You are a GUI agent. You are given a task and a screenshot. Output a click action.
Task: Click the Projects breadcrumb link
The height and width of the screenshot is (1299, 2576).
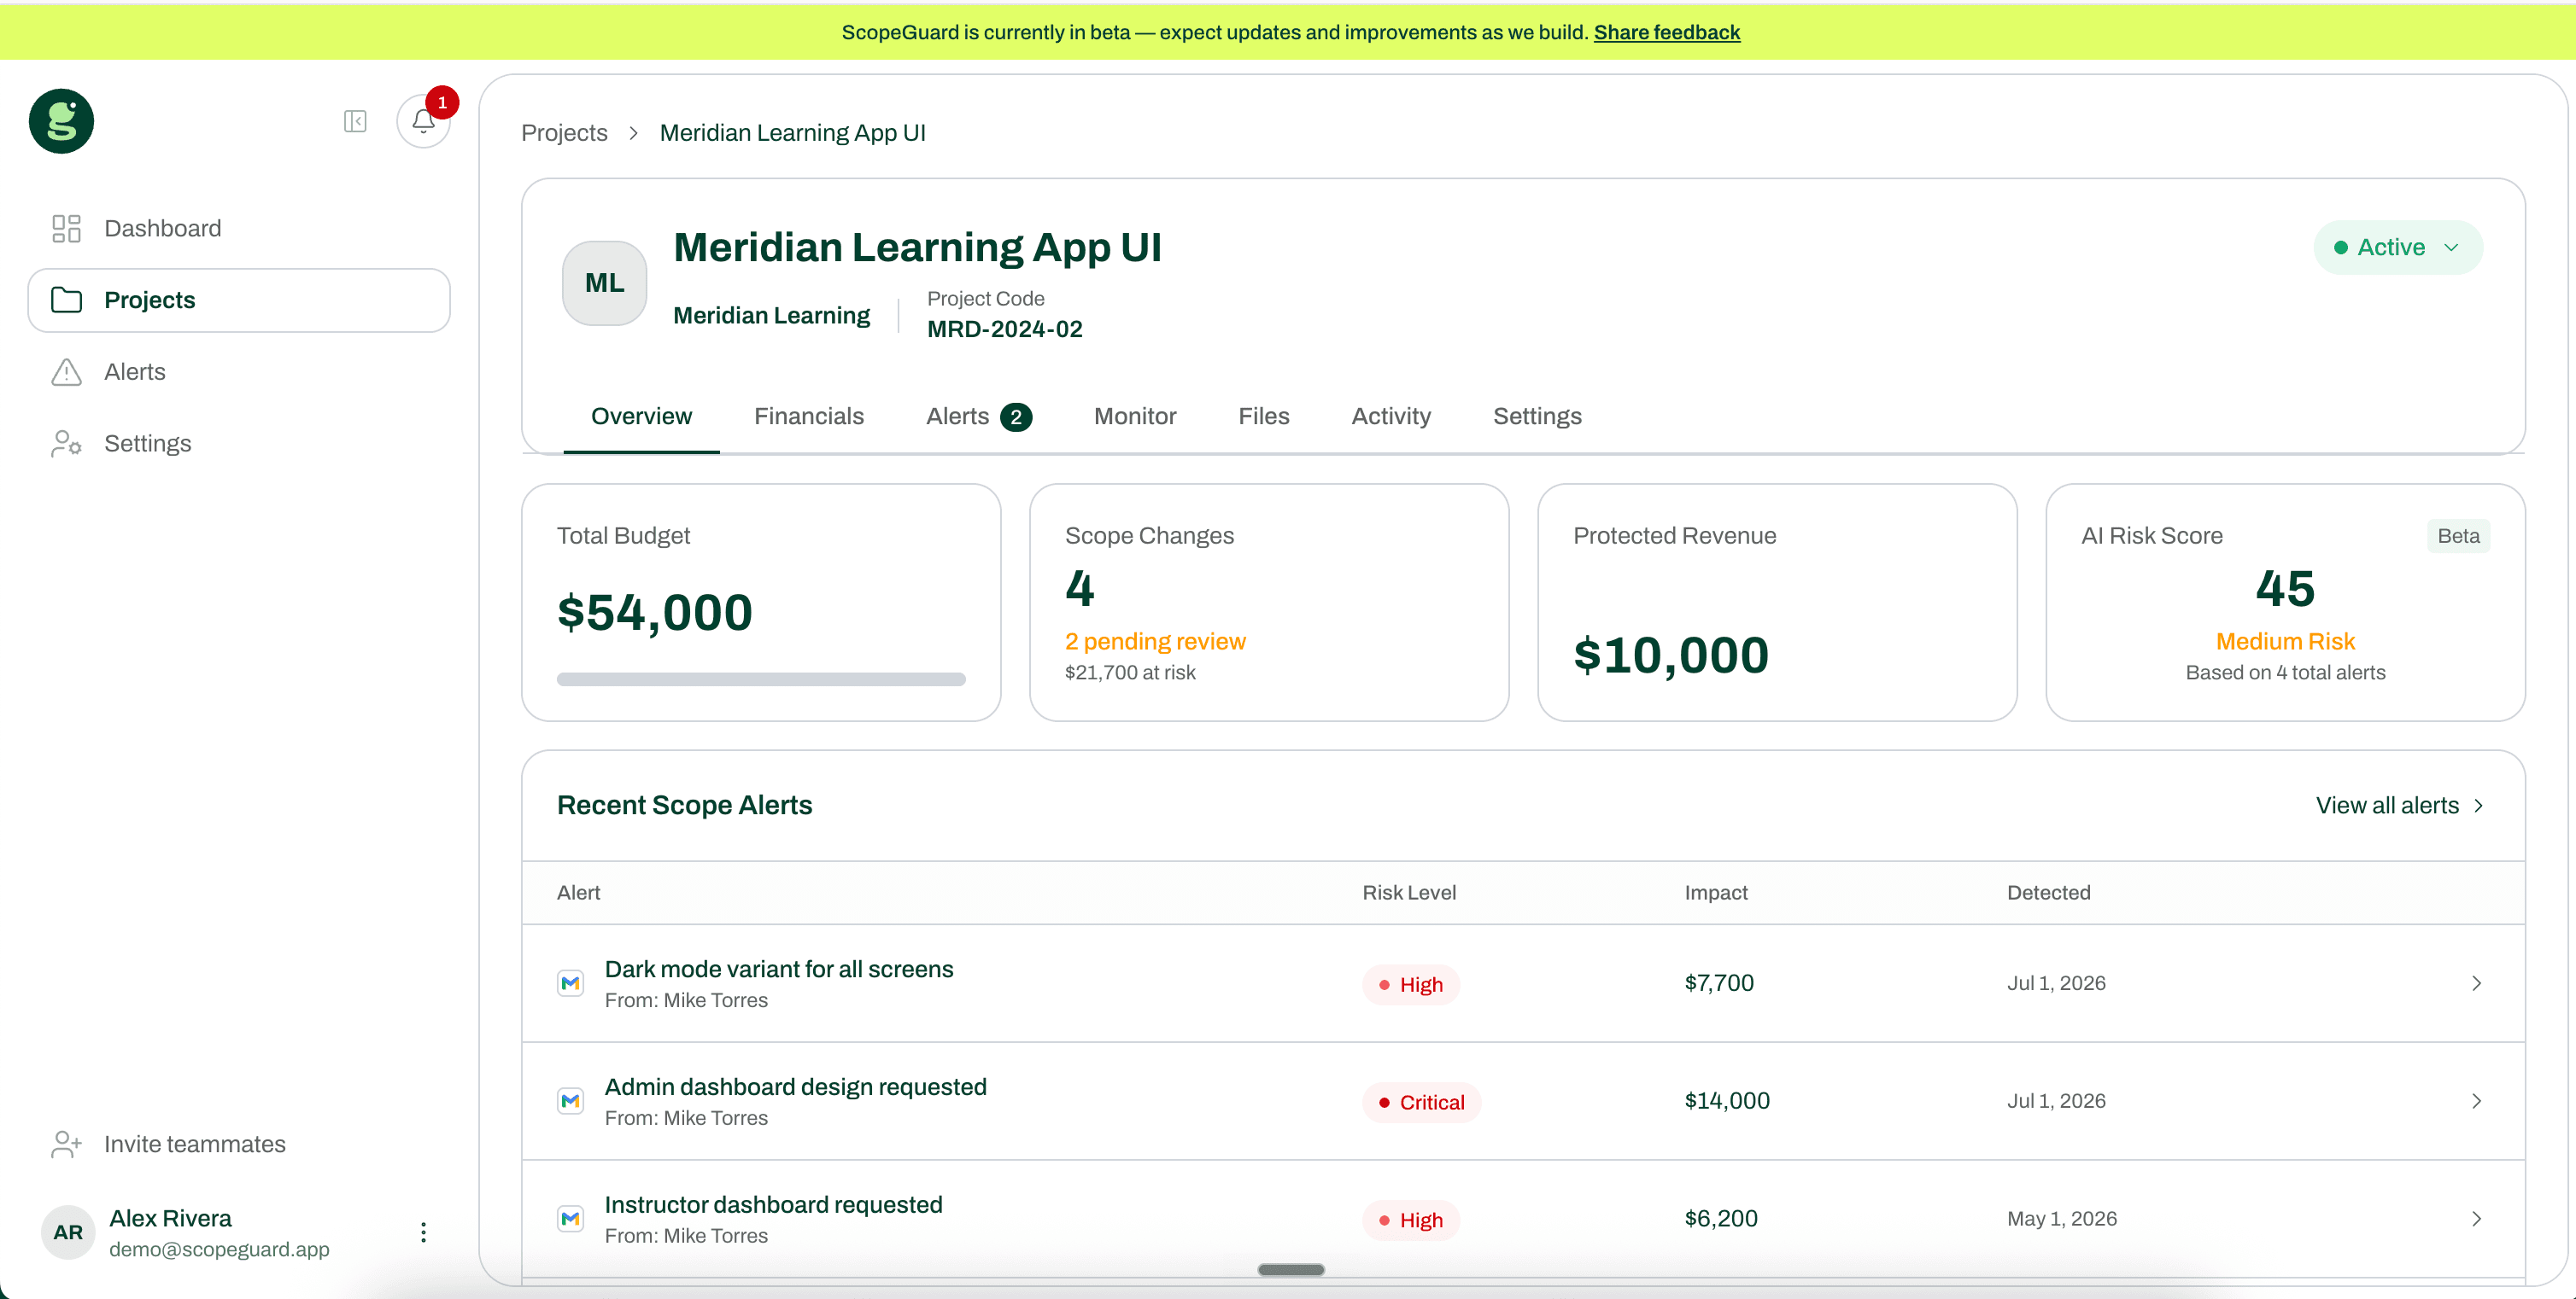click(x=564, y=133)
